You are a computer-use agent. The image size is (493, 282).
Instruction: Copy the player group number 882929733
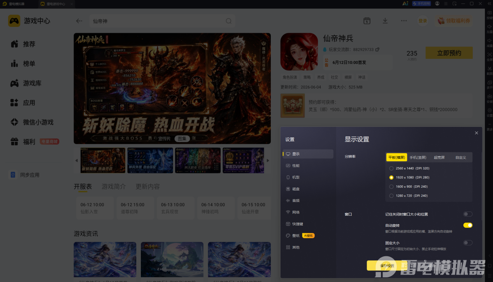tap(377, 50)
